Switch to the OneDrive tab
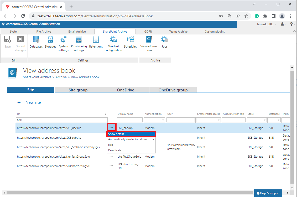The width and height of the screenshot is (297, 197). pyautogui.click(x=126, y=90)
